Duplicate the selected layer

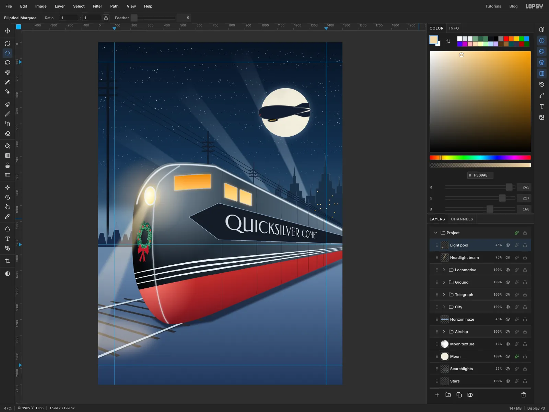point(459,395)
